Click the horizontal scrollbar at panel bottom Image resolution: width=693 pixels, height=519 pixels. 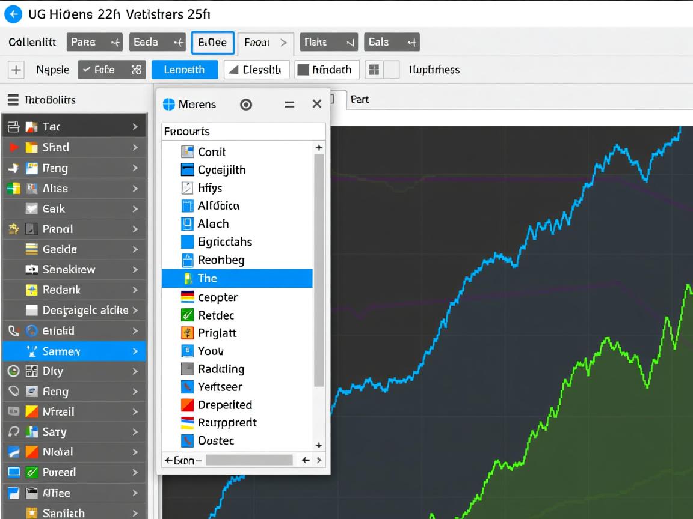[250, 460]
